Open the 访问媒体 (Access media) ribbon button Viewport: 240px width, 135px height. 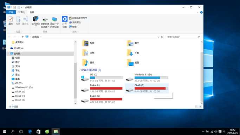point(35,21)
